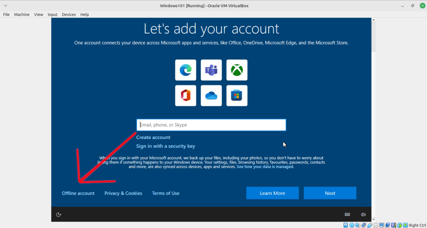Click the keyboard capture green arrow icon
This screenshot has width=427, height=228.
point(405,225)
